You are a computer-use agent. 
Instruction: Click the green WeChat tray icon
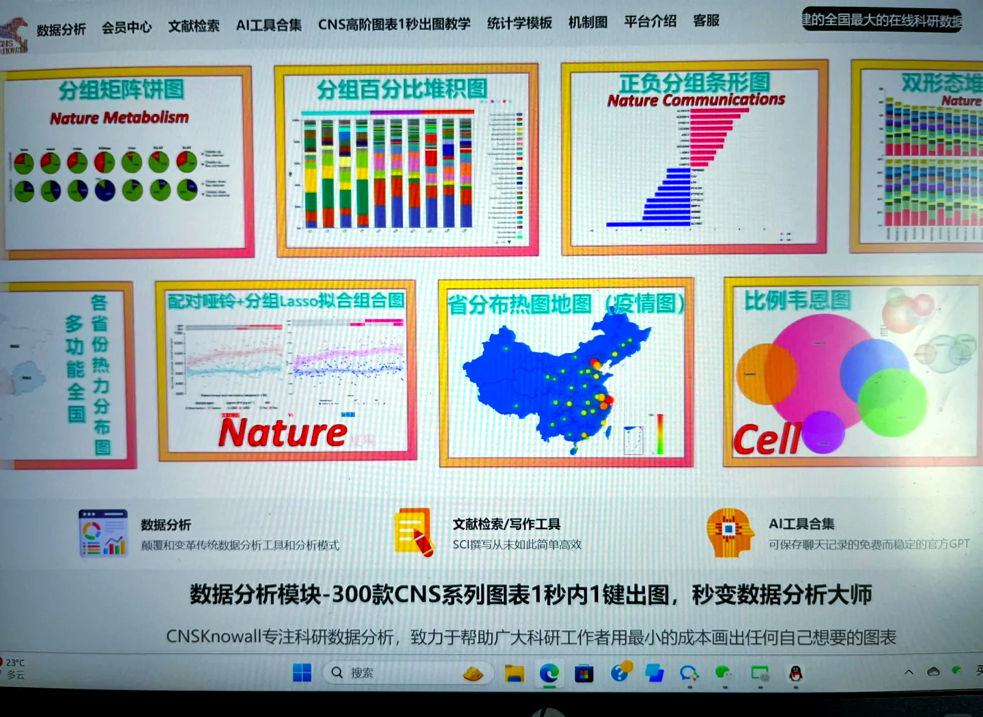click(x=957, y=671)
